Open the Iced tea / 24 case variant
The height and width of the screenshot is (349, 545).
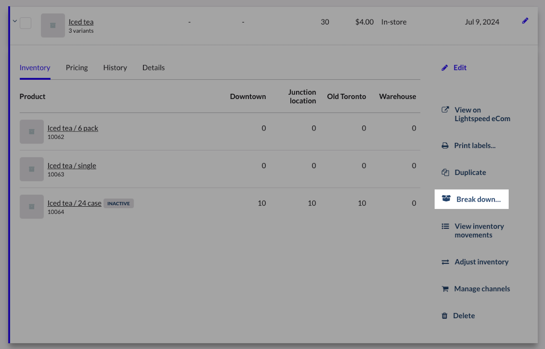click(74, 204)
